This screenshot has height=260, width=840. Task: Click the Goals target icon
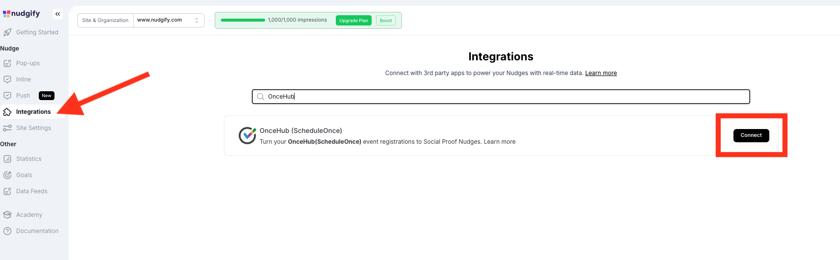(7, 175)
